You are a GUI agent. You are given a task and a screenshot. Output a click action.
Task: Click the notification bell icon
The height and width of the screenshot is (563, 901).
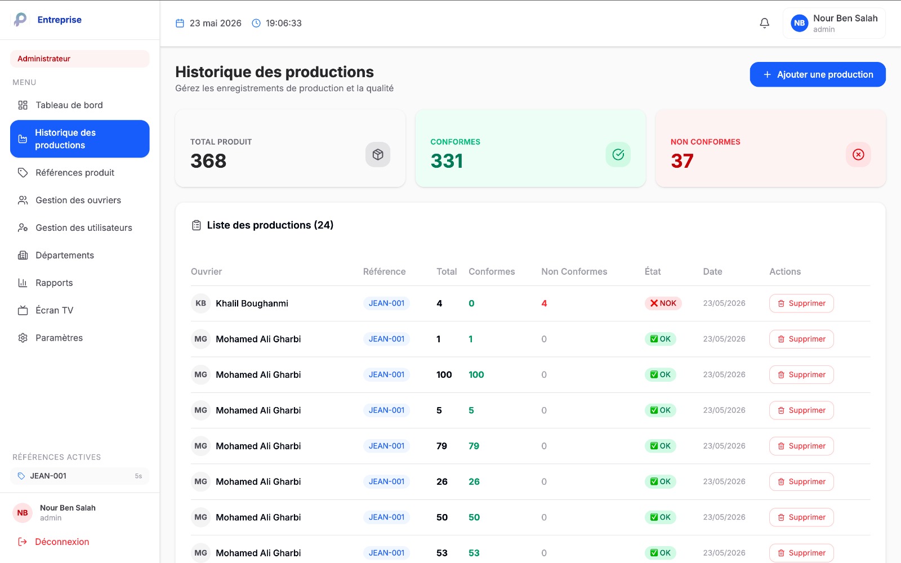click(x=764, y=23)
